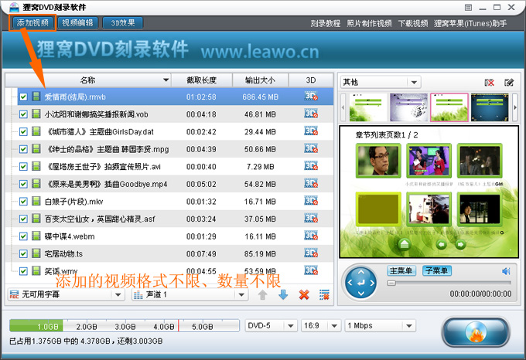Uncheck the 碟中谍4.webm checkbox

pos(23,236)
